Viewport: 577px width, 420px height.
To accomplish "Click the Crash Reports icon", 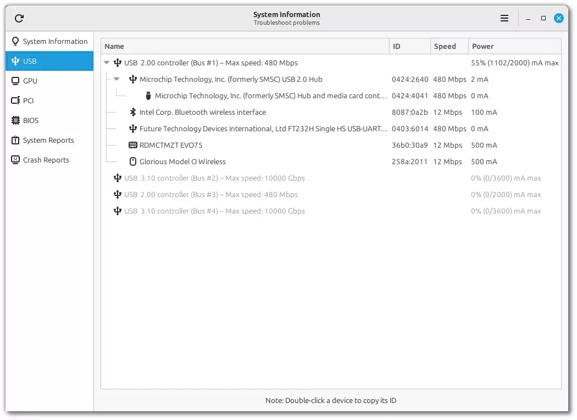I will (15, 160).
